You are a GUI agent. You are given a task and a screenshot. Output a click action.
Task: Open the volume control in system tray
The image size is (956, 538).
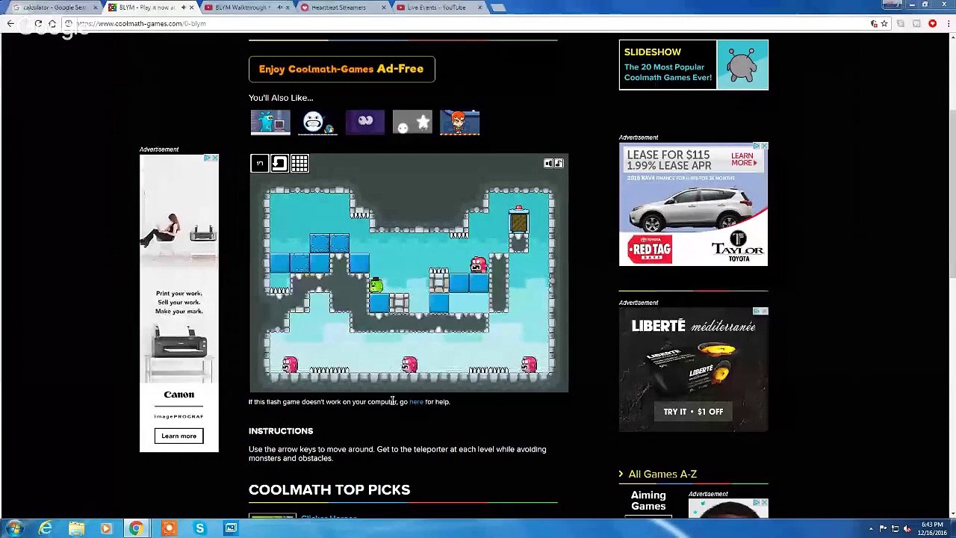907,529
